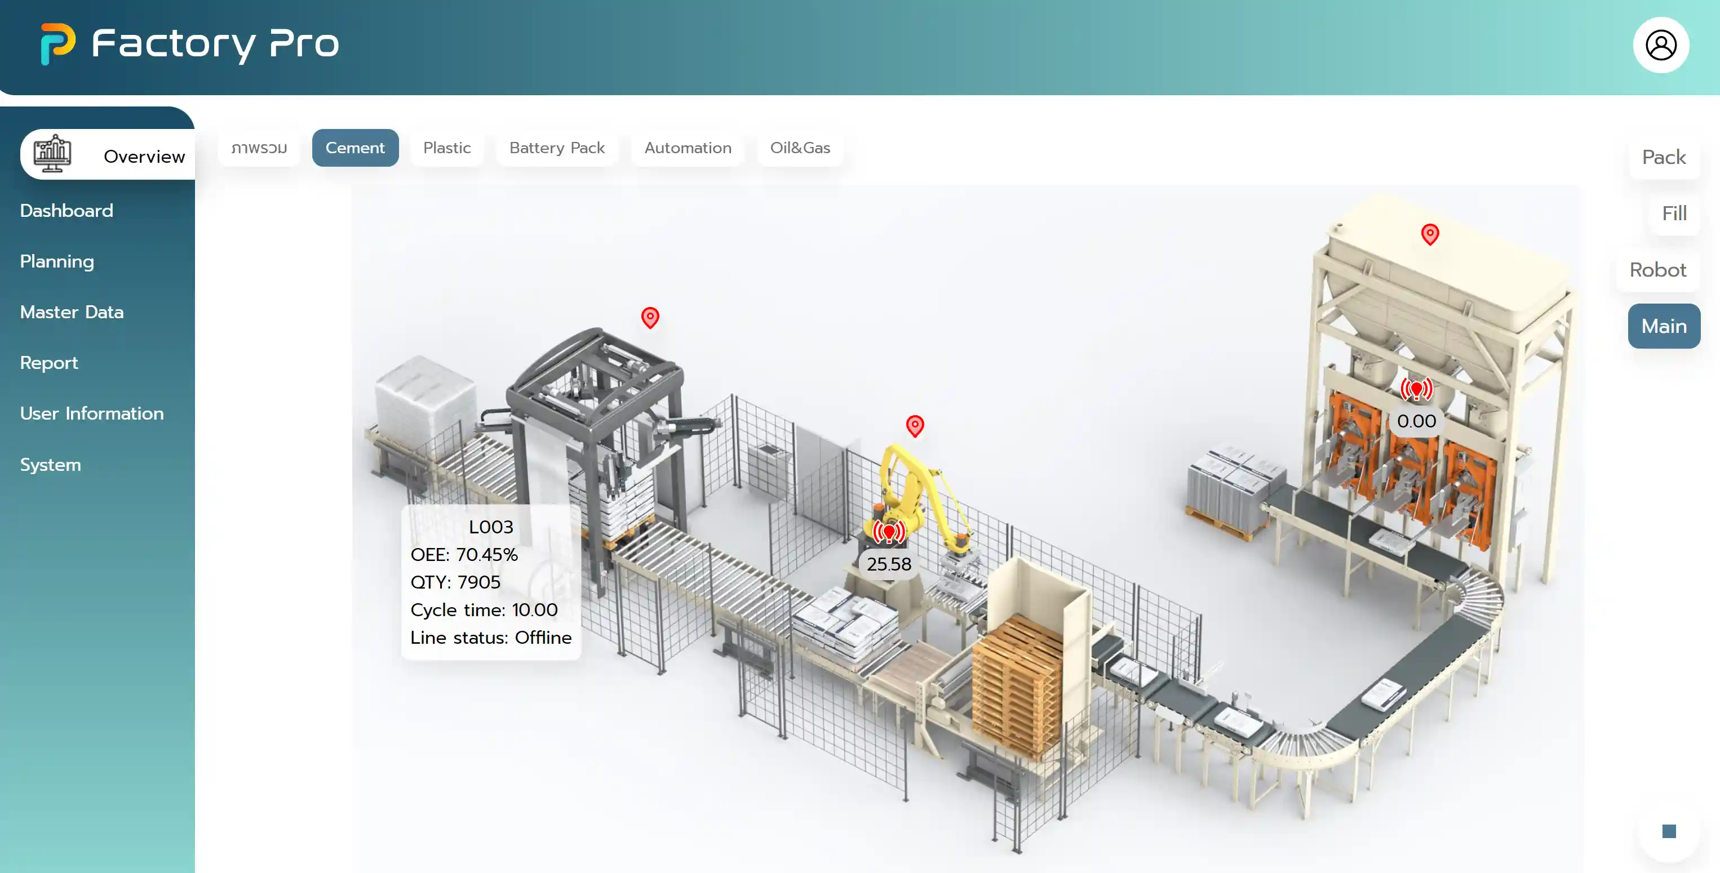Click the 25.58 sensor value label
This screenshot has width=1720, height=873.
tap(889, 564)
